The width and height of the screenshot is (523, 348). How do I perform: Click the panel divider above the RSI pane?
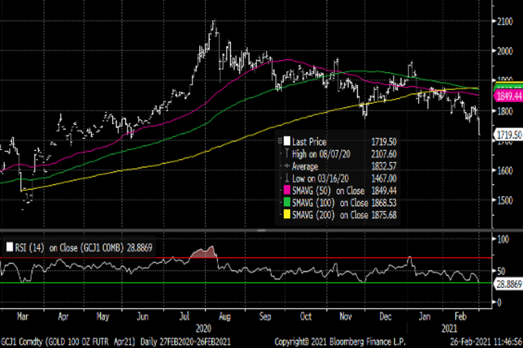pos(261,230)
